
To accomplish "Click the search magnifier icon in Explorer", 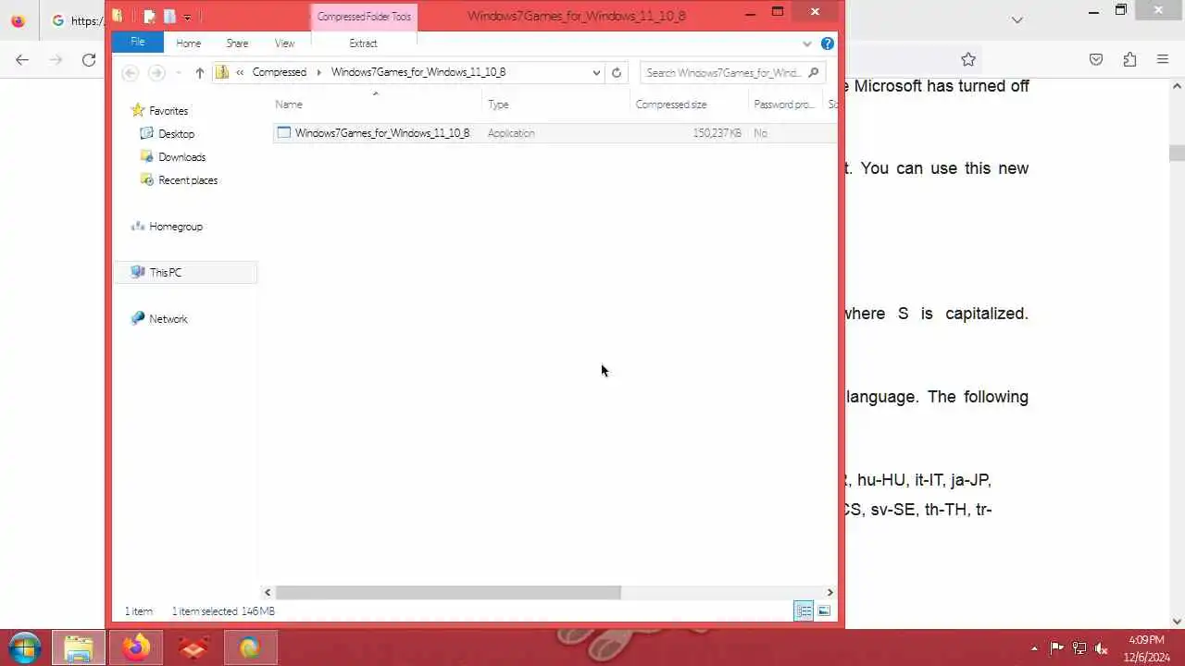I will coord(813,72).
